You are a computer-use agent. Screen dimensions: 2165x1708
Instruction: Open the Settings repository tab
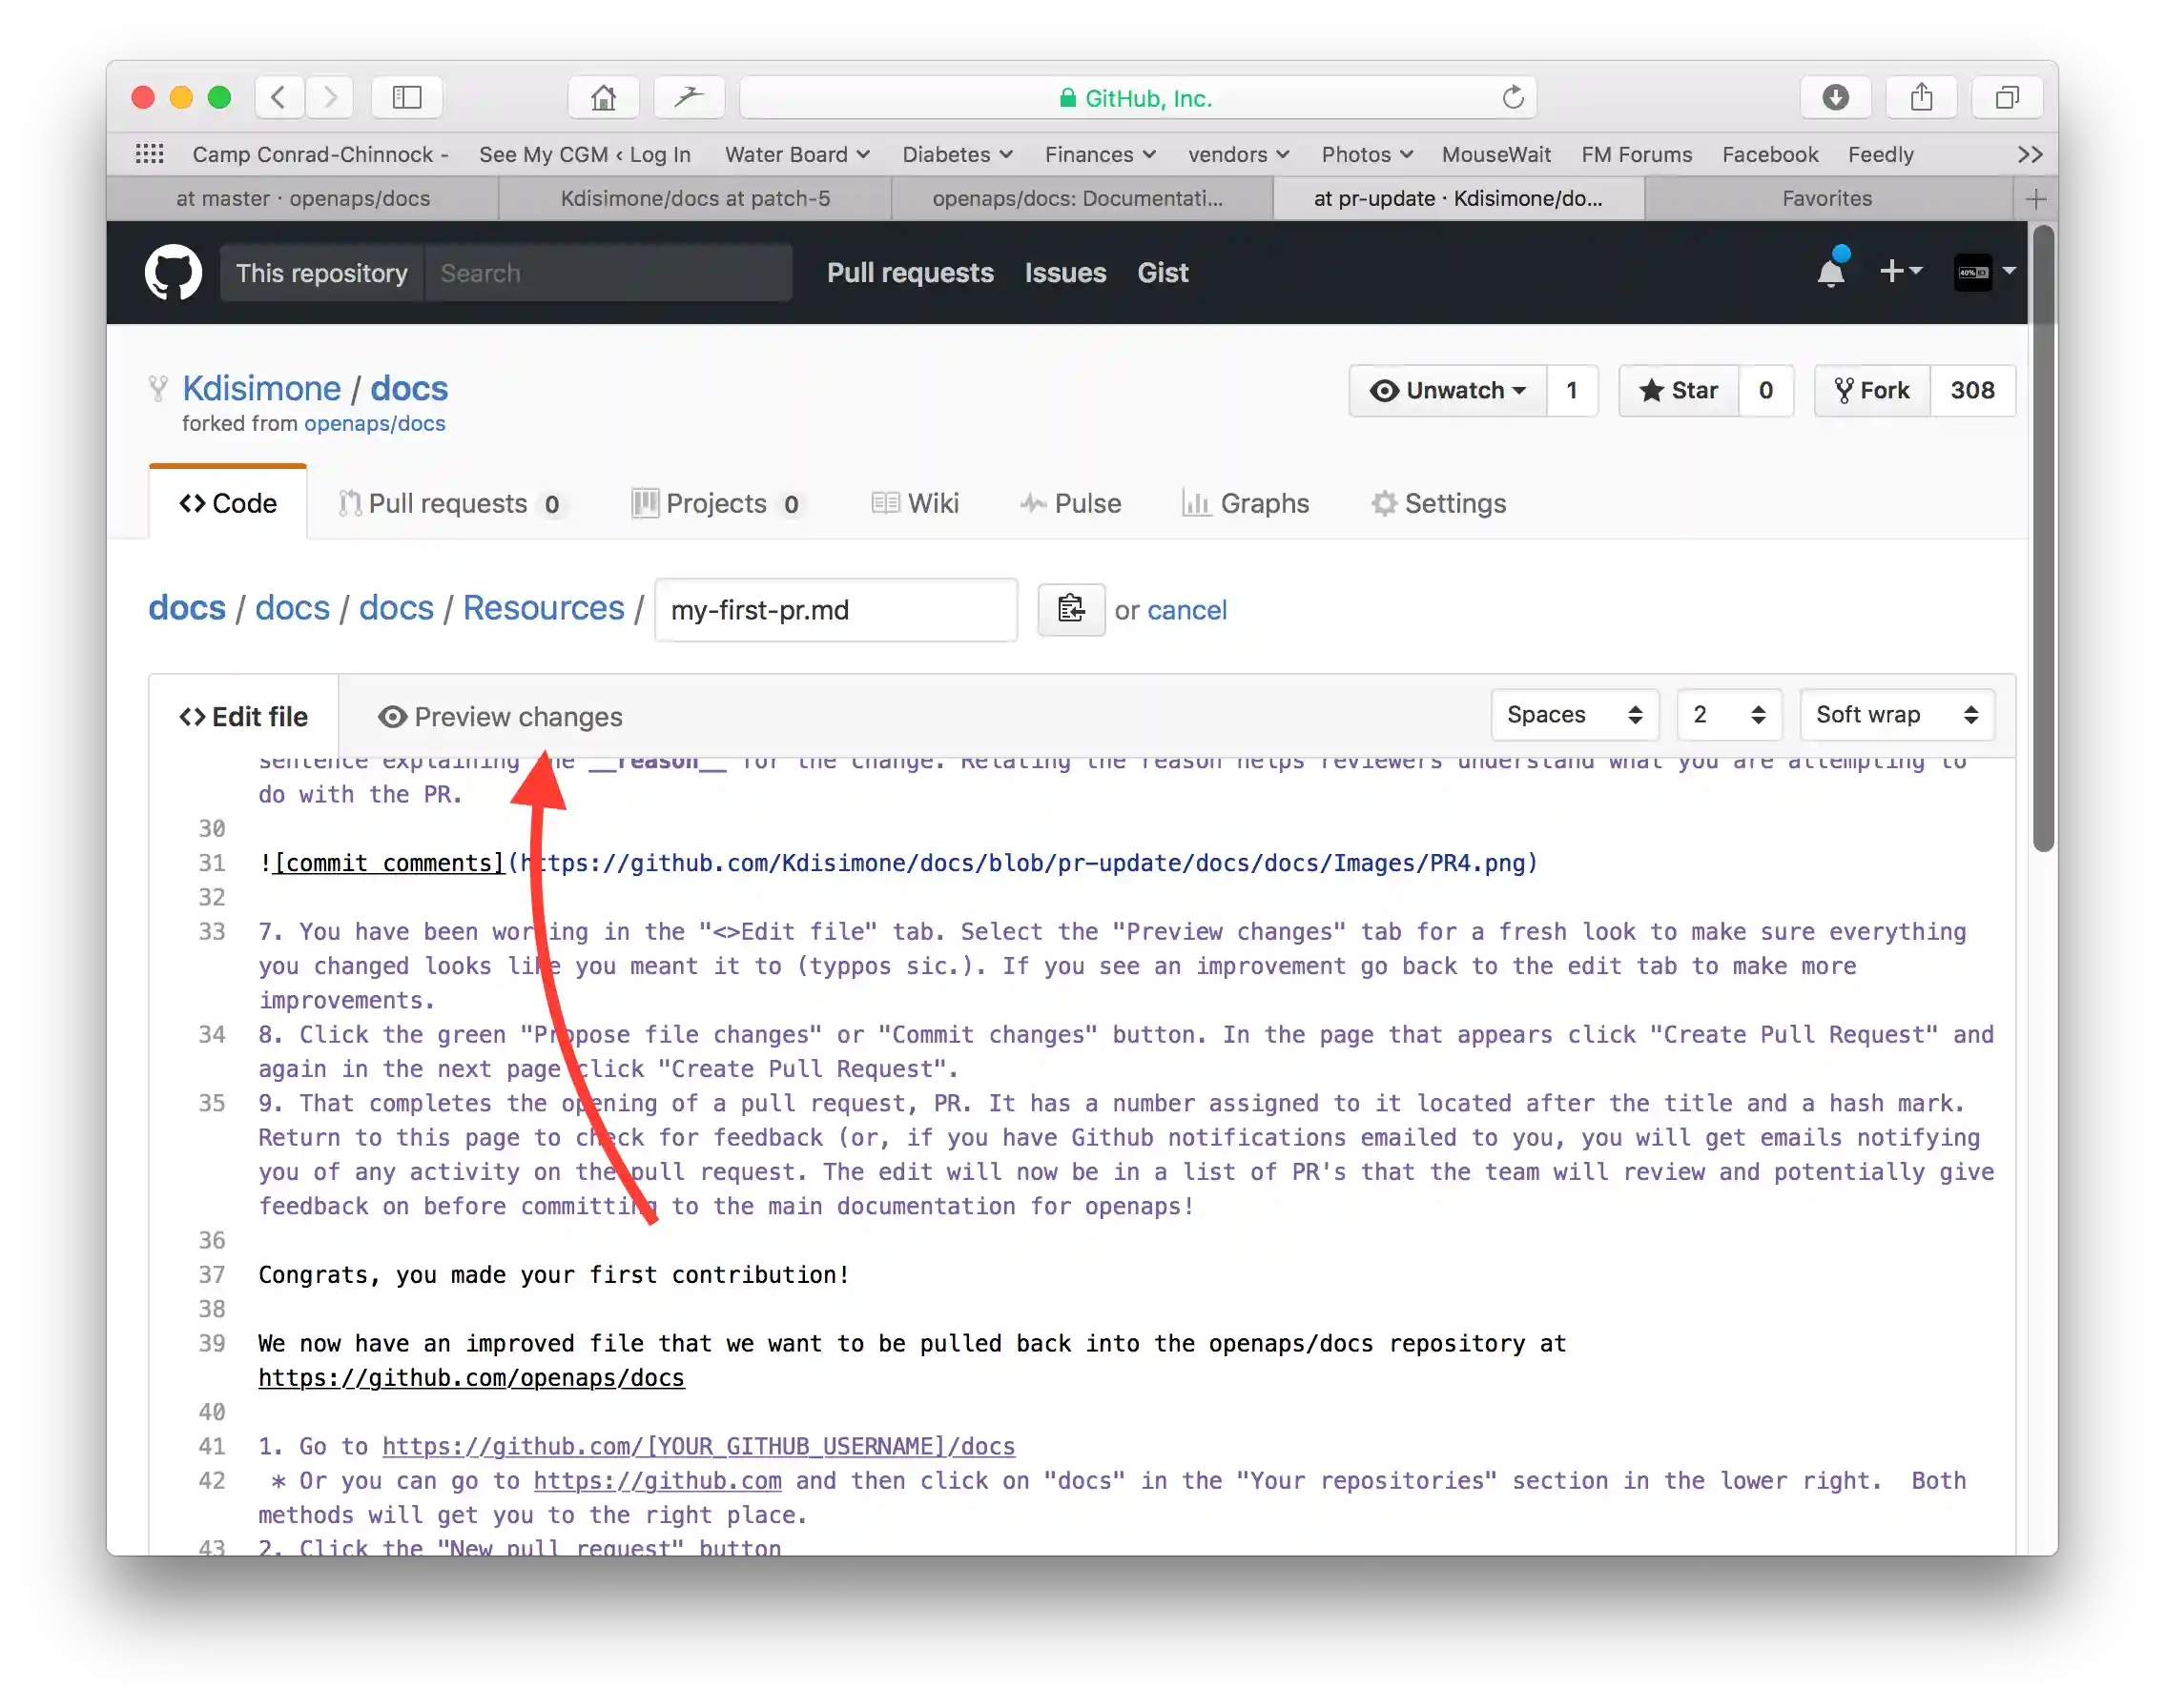(1437, 503)
